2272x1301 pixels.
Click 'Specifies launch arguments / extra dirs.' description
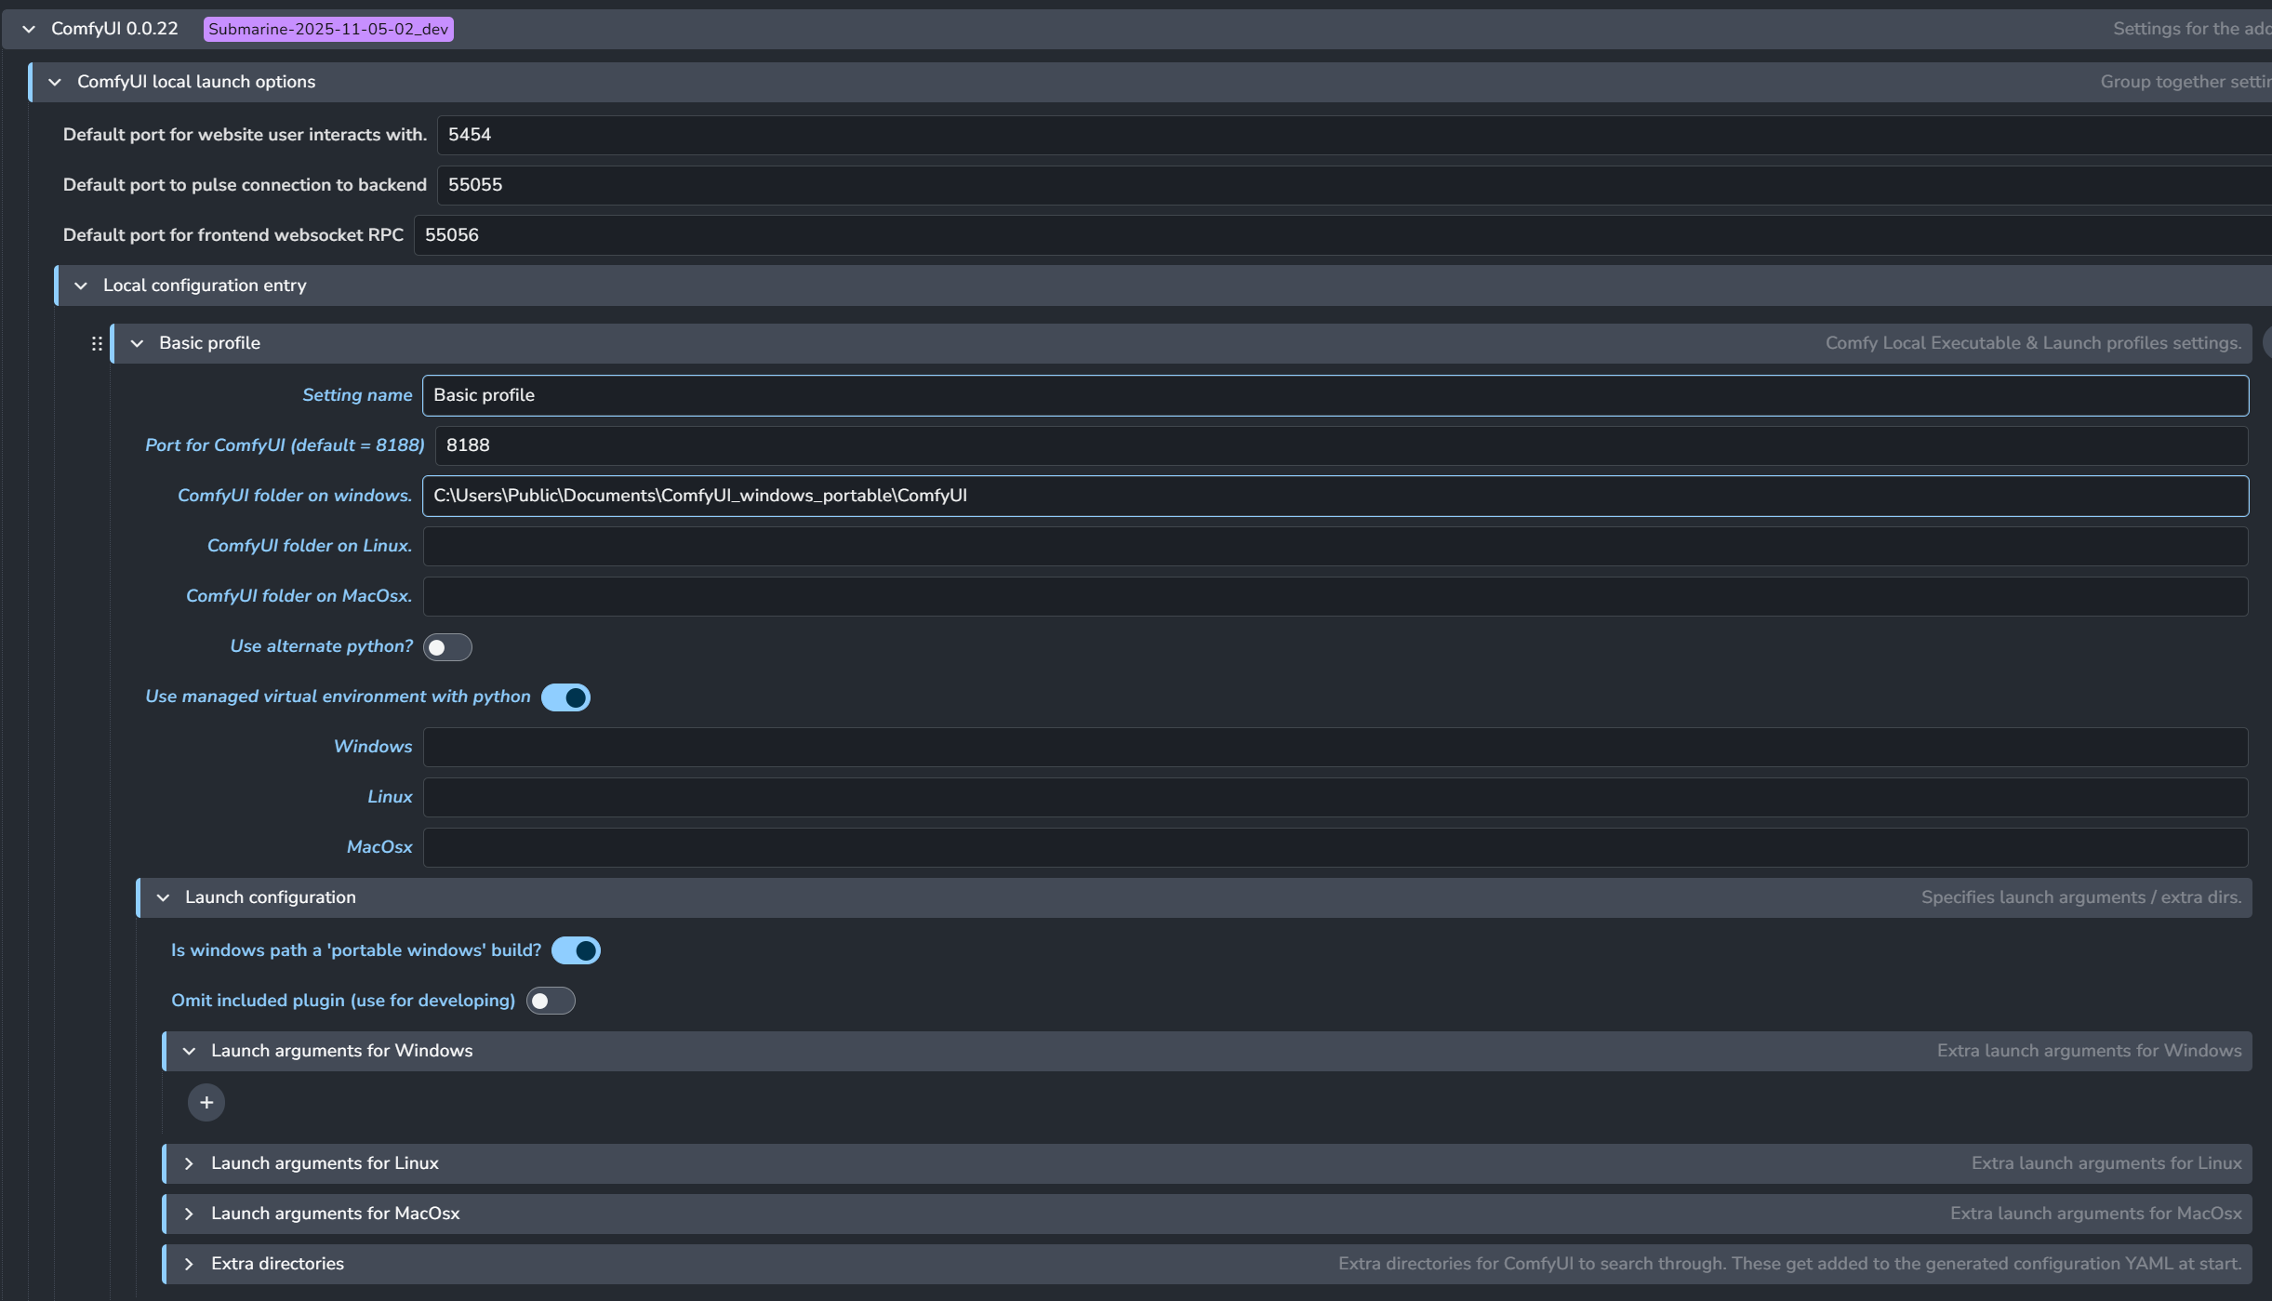coord(2081,897)
